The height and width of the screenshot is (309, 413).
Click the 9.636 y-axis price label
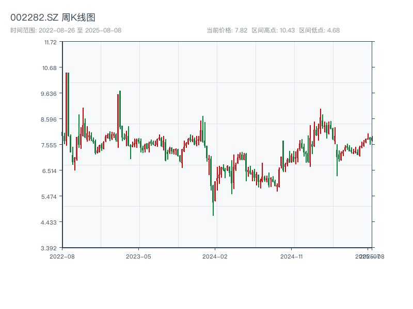(x=50, y=94)
